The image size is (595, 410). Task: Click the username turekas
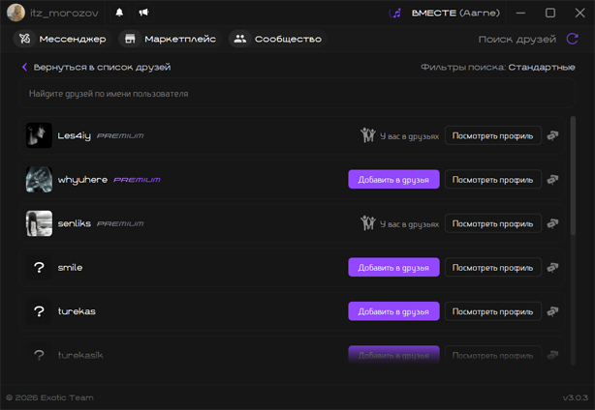pyautogui.click(x=77, y=311)
